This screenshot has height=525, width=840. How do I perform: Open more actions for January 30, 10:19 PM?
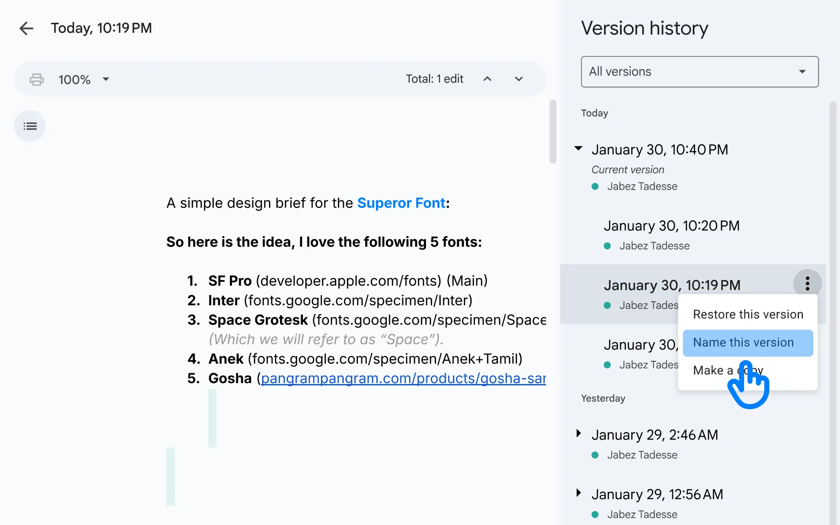tap(807, 283)
